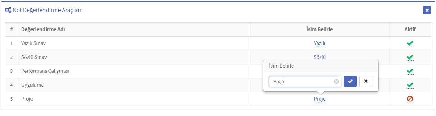Toggle active status for Sözlü Sınav
The height and width of the screenshot is (116, 436).
(x=410, y=57)
